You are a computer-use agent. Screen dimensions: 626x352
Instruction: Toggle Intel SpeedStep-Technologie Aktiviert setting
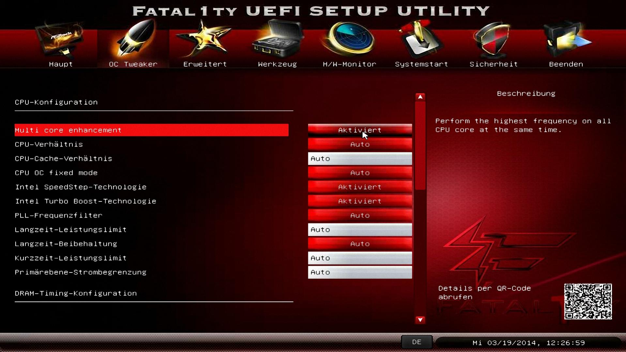360,187
